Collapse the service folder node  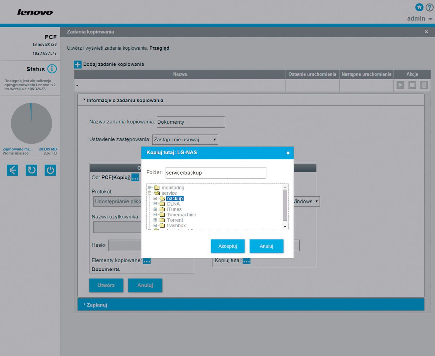click(x=150, y=193)
